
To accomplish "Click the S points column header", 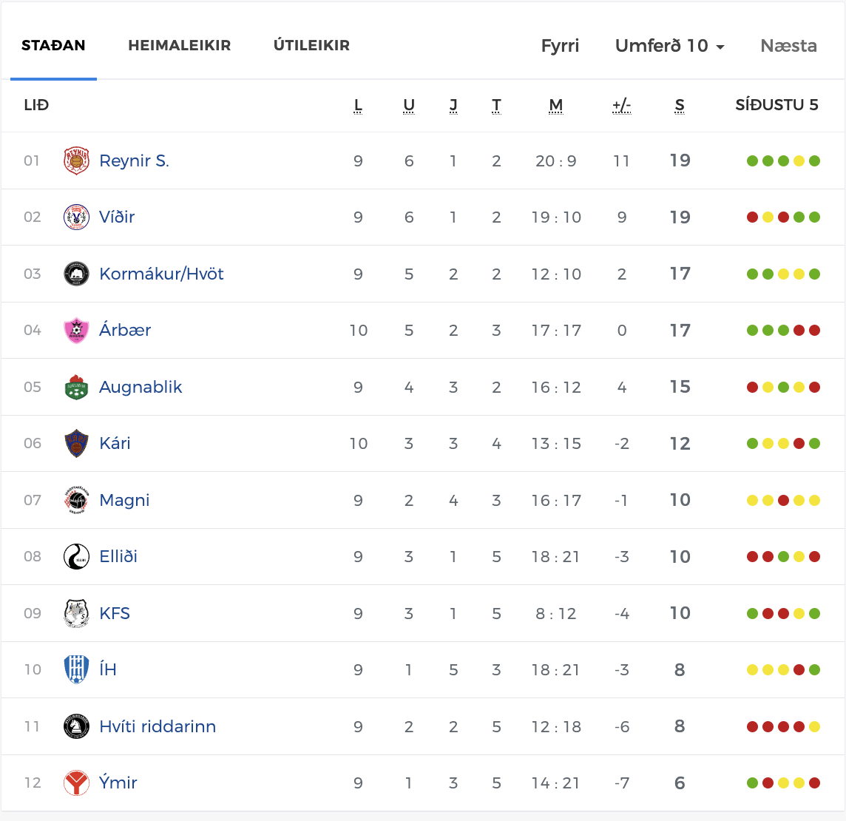I will coord(680,105).
